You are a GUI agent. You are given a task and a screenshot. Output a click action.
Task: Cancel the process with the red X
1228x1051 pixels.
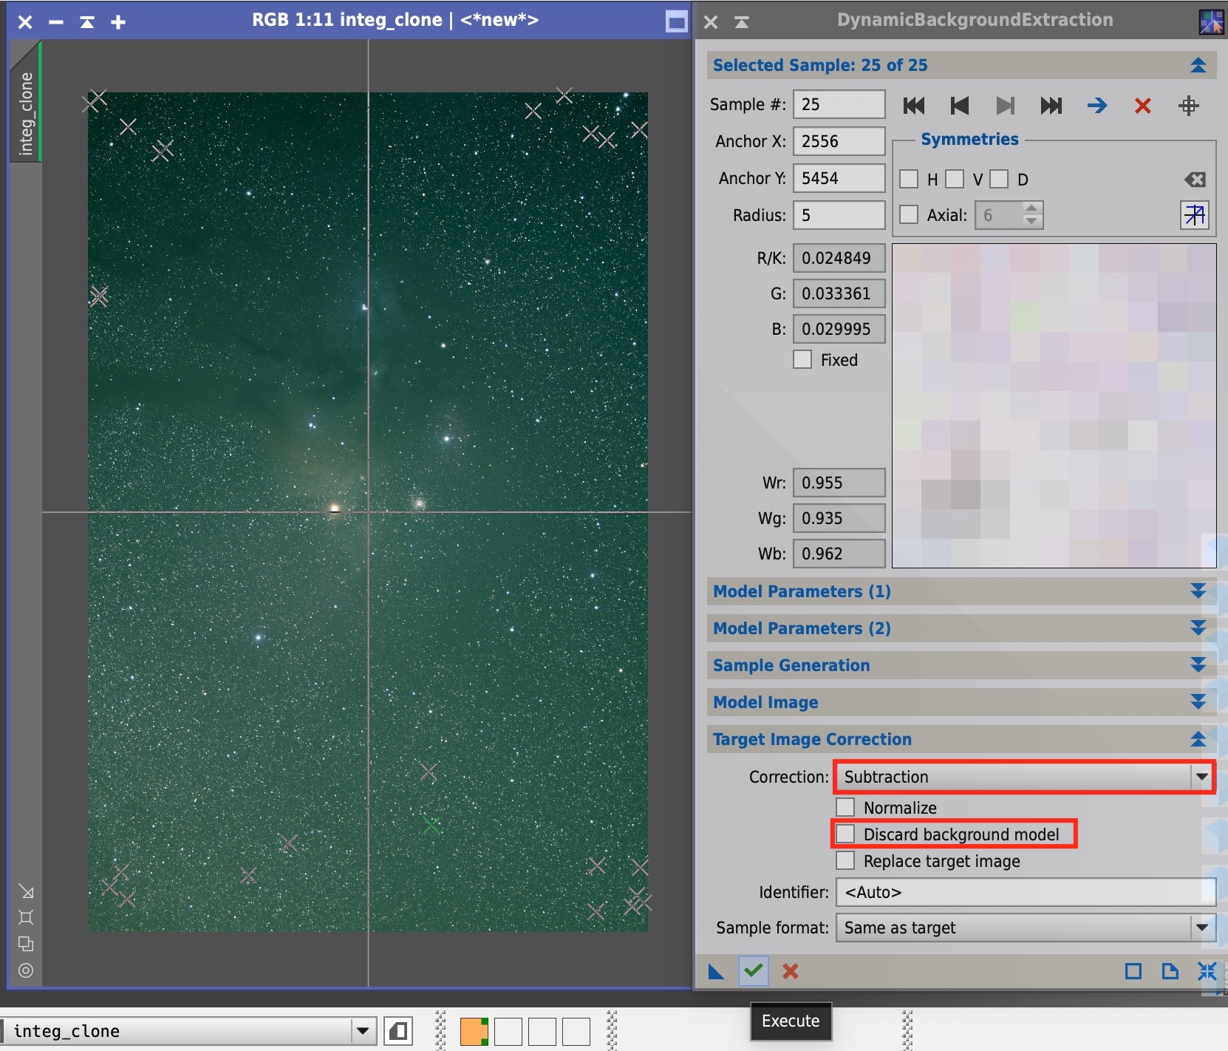click(790, 970)
